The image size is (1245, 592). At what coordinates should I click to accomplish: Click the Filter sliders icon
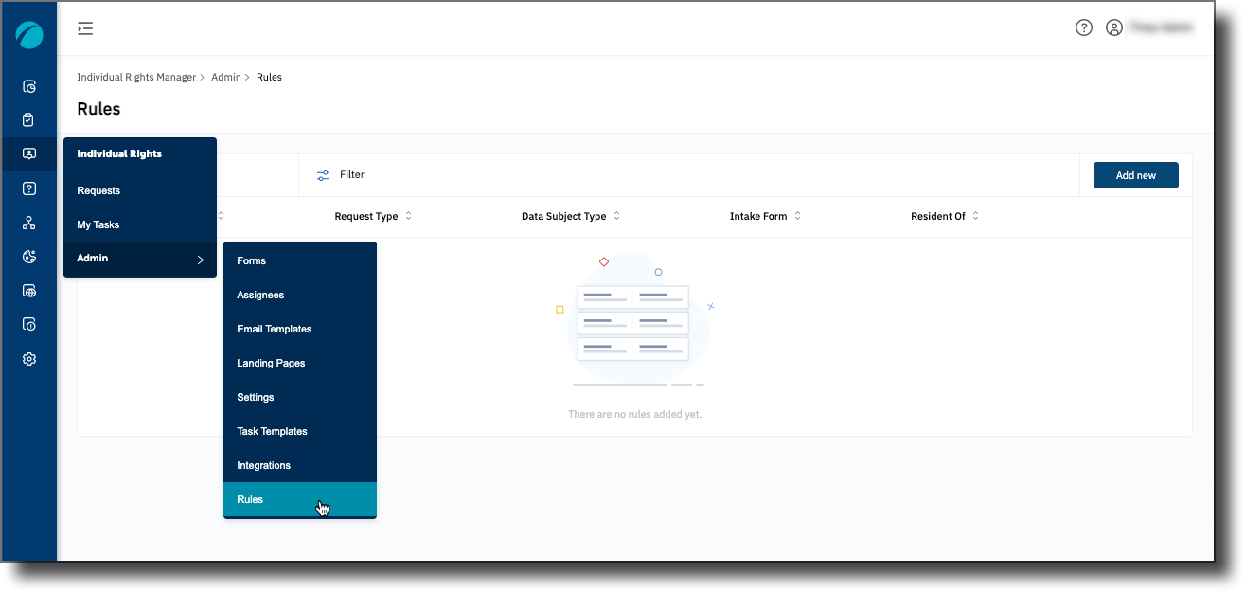324,175
